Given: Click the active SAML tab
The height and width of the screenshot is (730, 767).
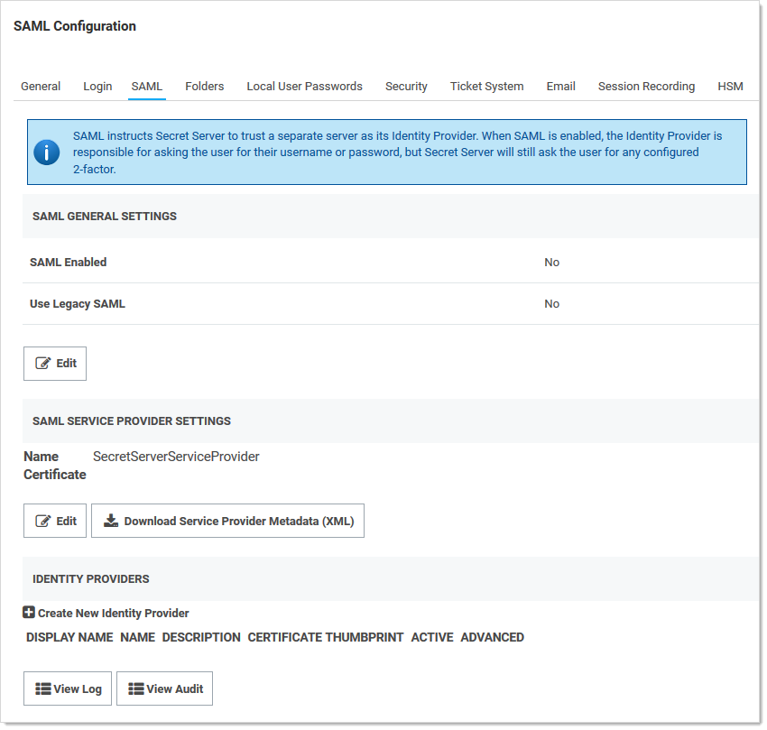Looking at the screenshot, I should click(x=146, y=87).
